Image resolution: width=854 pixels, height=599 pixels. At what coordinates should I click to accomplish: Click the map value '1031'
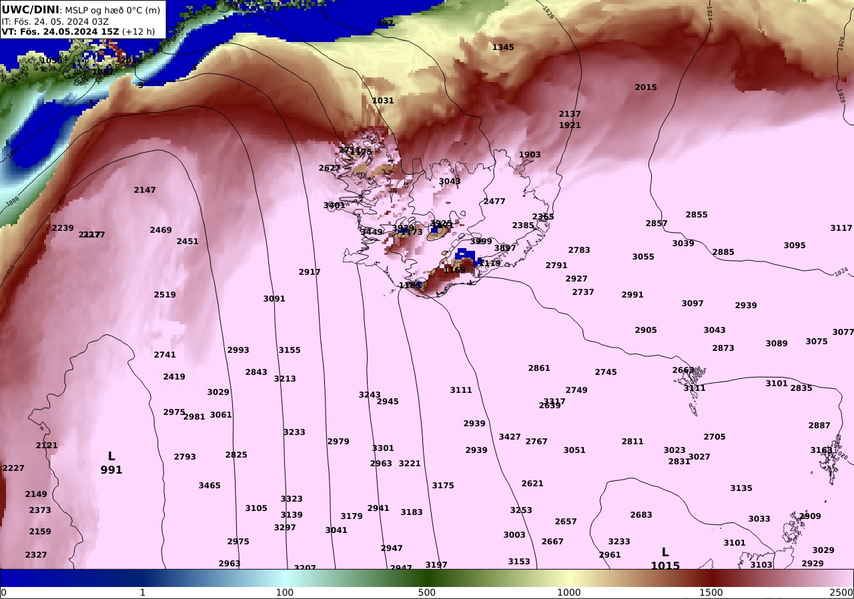coord(383,101)
